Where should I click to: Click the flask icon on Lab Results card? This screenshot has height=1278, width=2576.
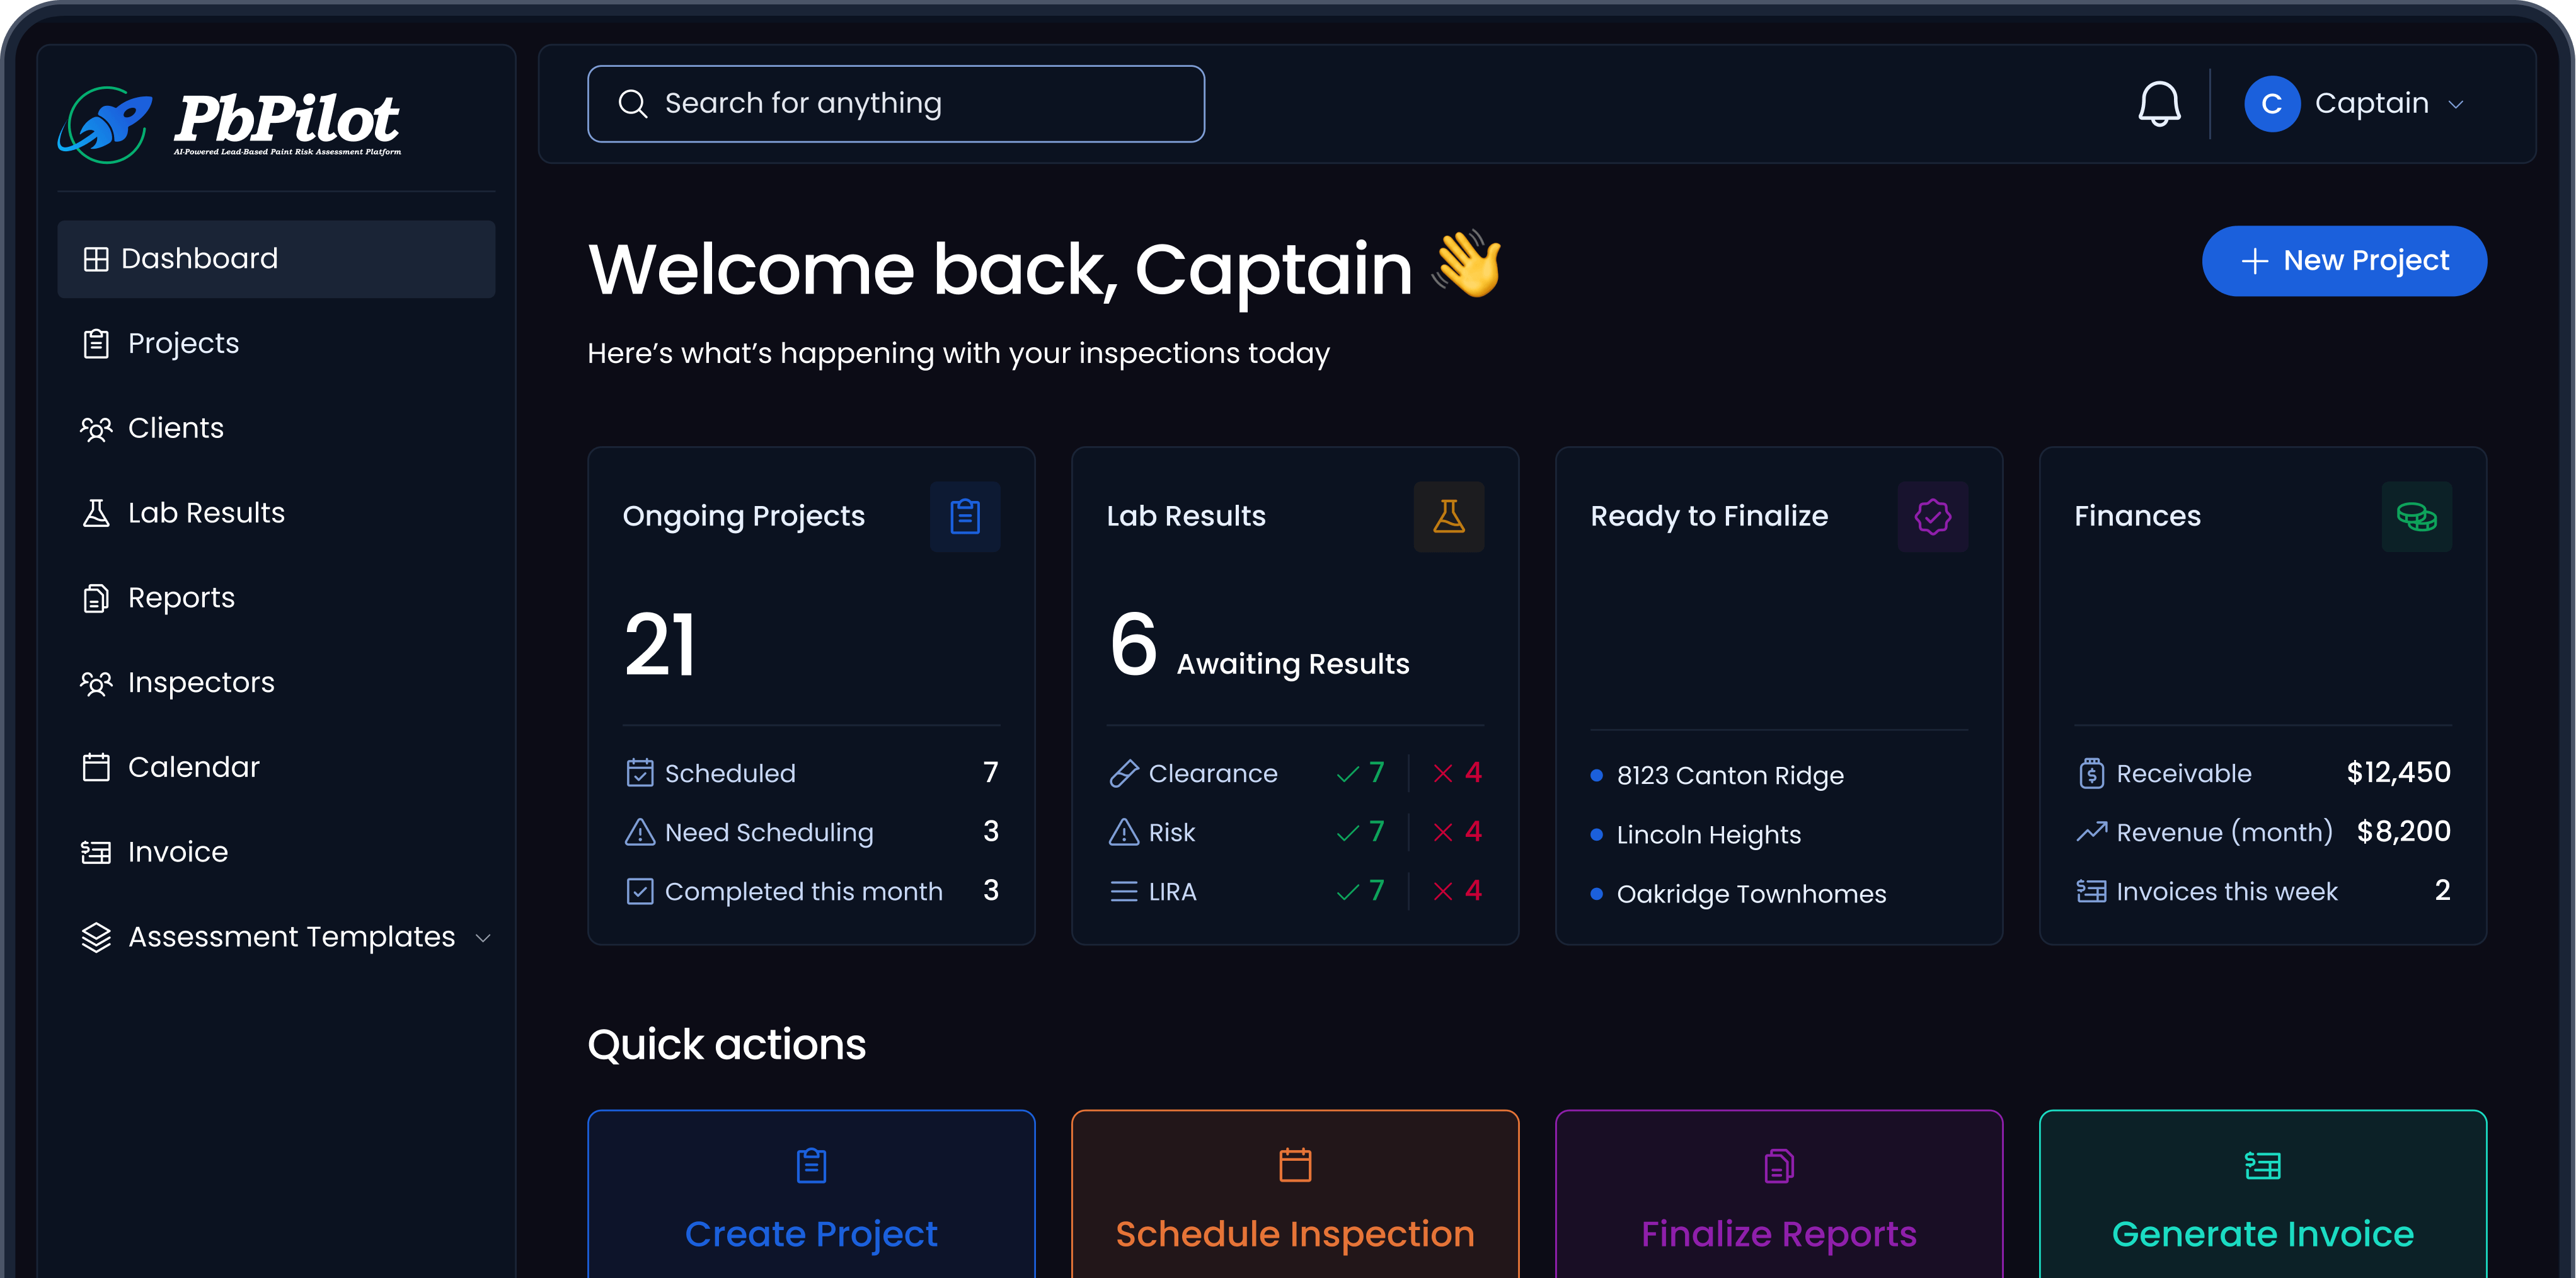[x=1448, y=516]
